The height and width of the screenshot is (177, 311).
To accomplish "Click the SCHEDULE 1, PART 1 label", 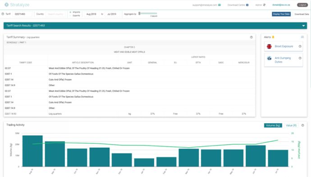I will click(16, 43).
